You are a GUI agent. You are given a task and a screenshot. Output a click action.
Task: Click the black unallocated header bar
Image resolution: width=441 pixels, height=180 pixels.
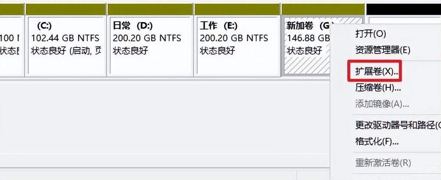(404, 9)
